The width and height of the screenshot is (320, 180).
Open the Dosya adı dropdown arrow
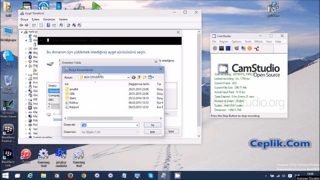pos(137,125)
